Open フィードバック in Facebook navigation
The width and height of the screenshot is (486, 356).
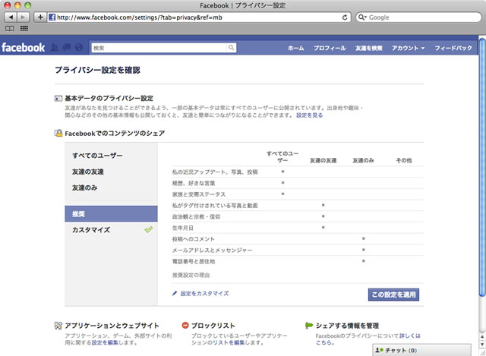tap(453, 48)
